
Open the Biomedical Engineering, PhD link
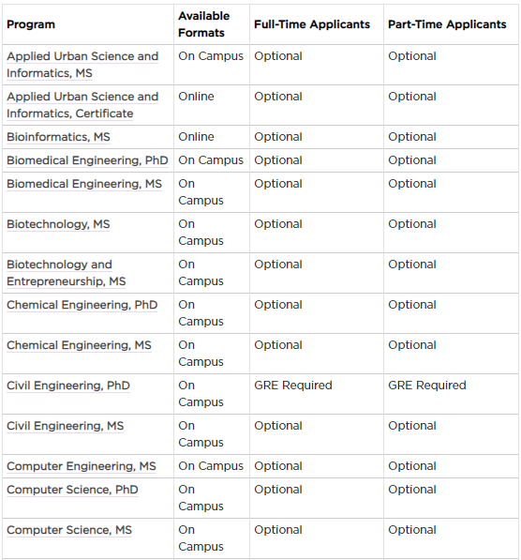[x=87, y=160]
